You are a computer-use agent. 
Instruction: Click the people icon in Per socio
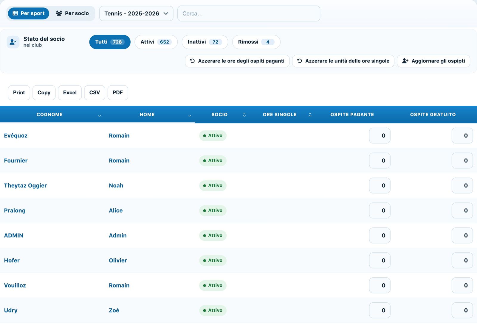[x=59, y=13]
